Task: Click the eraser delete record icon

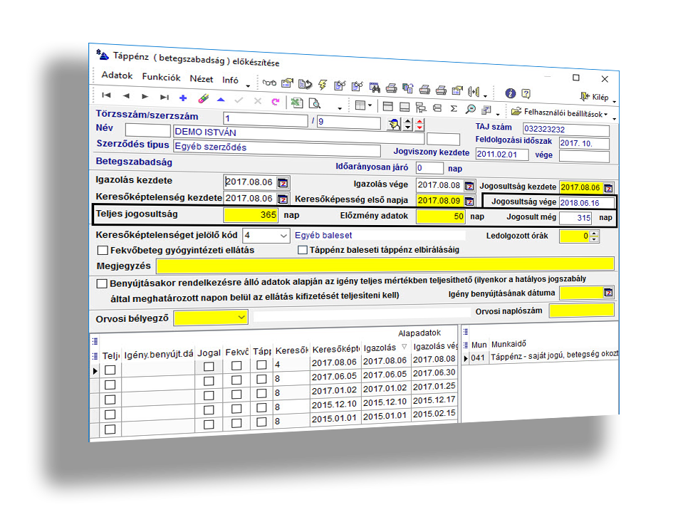Action: coord(203,98)
